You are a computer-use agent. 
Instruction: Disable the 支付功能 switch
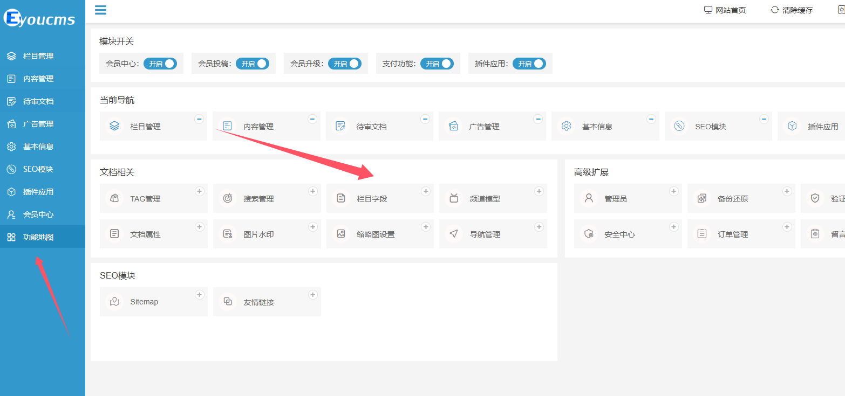point(437,64)
